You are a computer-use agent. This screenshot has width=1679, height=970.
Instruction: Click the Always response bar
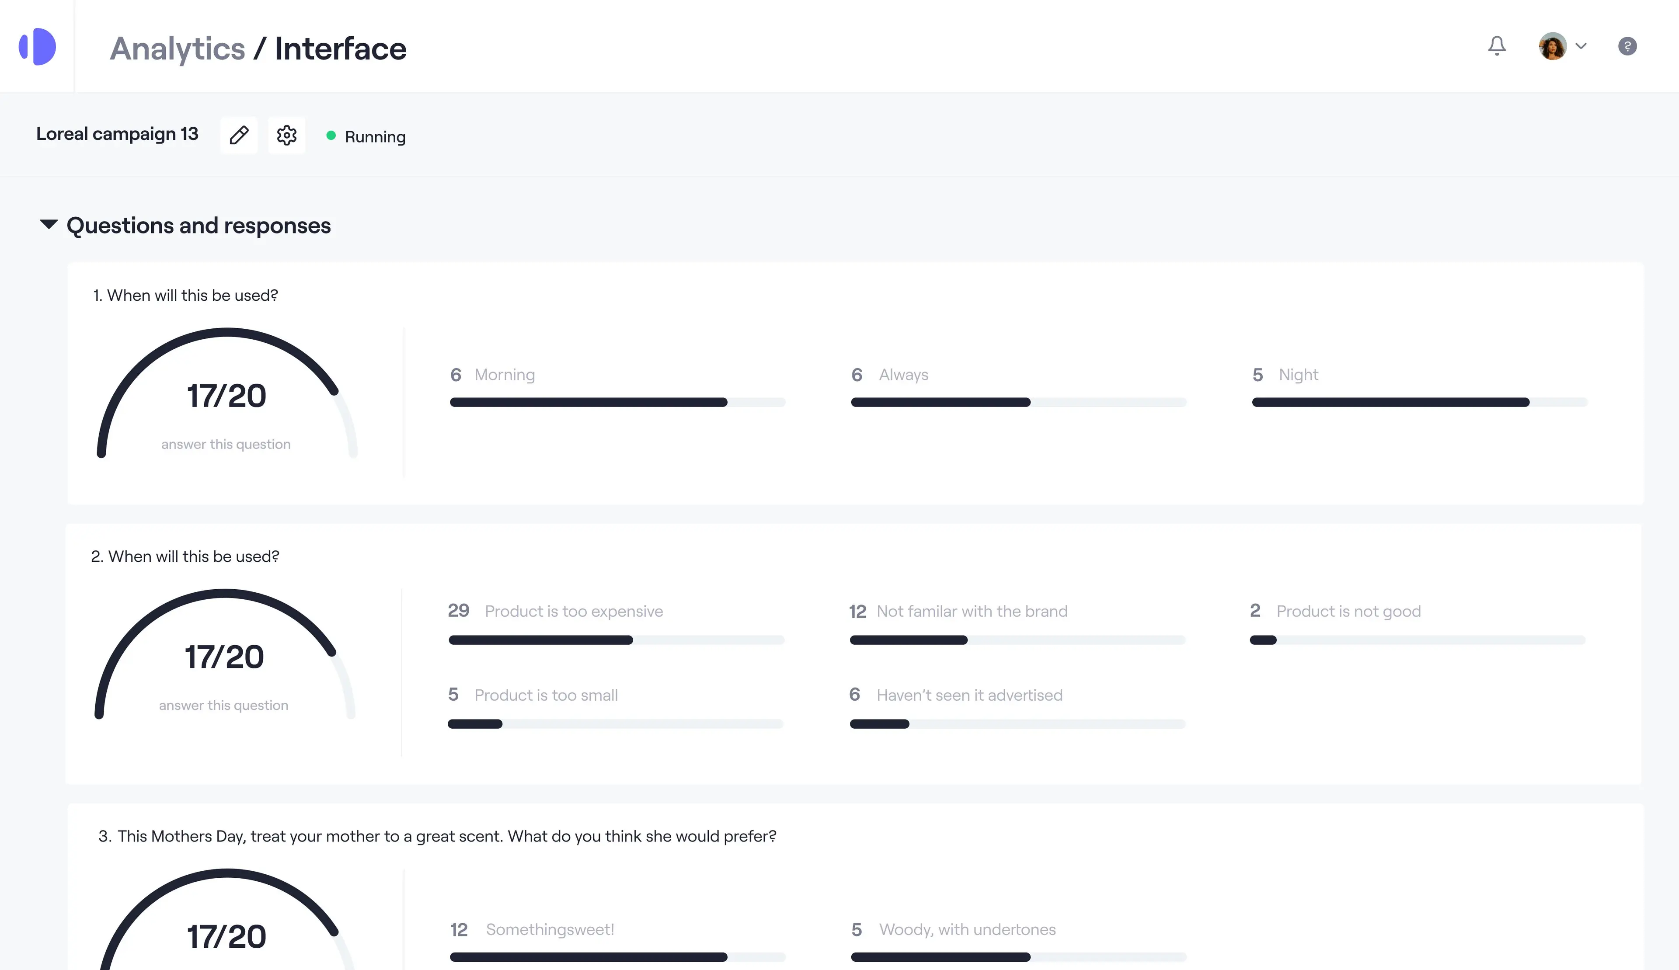point(1019,403)
